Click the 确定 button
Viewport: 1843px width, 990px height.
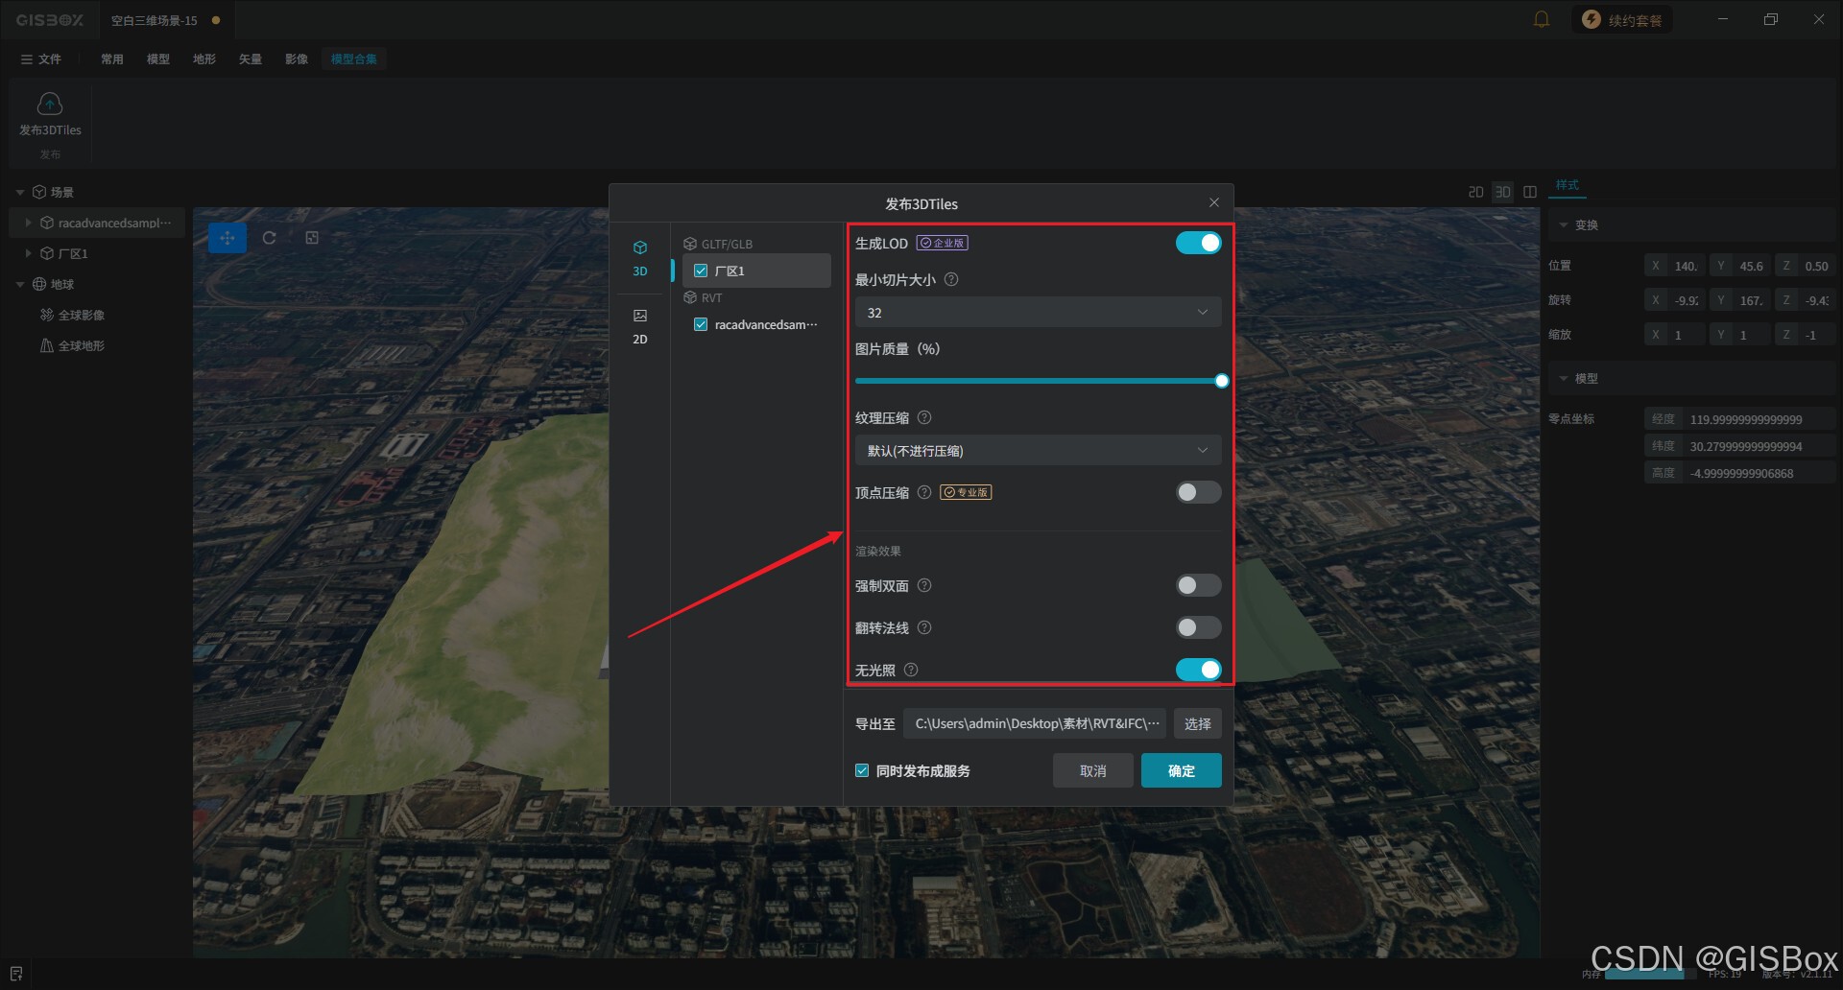(x=1182, y=770)
